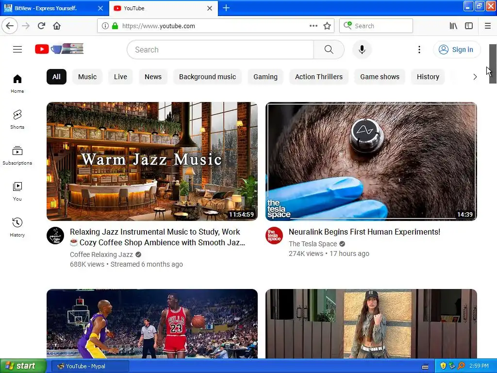Show site information icon in address bar
The width and height of the screenshot is (497, 373).
point(105,26)
